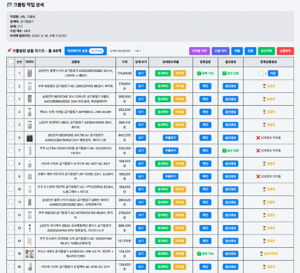Toggle the select-all checkbox in table header
This screenshot has width=300, height=273.
tap(11, 62)
